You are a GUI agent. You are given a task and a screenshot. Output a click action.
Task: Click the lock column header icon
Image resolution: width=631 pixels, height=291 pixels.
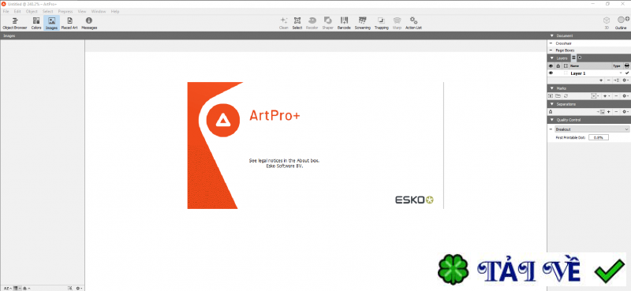[558, 65]
